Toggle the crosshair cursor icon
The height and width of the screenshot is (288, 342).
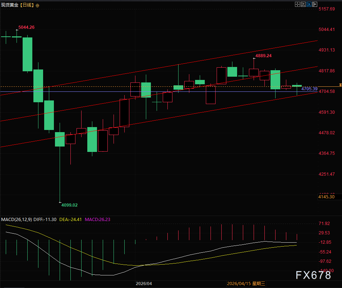[297, 4]
